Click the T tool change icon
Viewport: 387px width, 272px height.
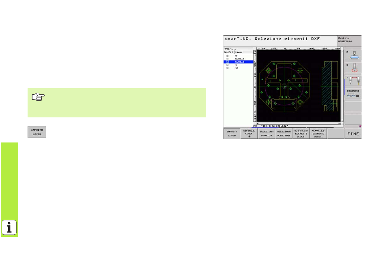353,81
